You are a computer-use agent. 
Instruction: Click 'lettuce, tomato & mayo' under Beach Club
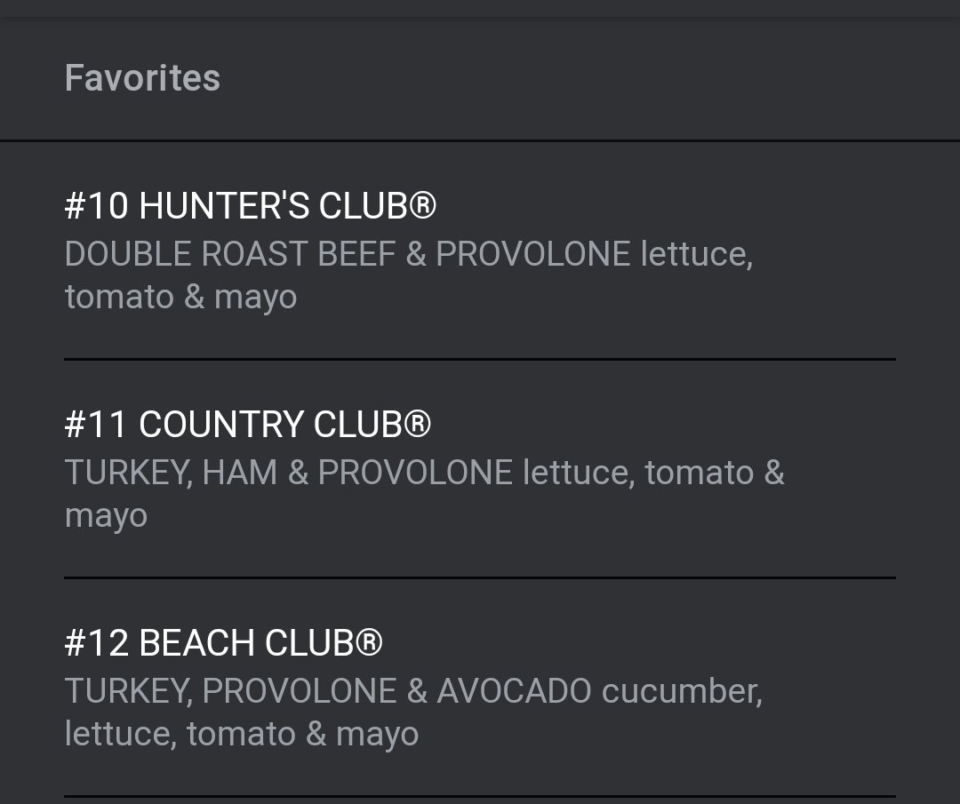(242, 734)
